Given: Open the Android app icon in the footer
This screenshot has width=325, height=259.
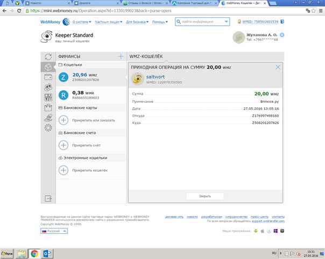Looking at the screenshot, I should [256, 231].
